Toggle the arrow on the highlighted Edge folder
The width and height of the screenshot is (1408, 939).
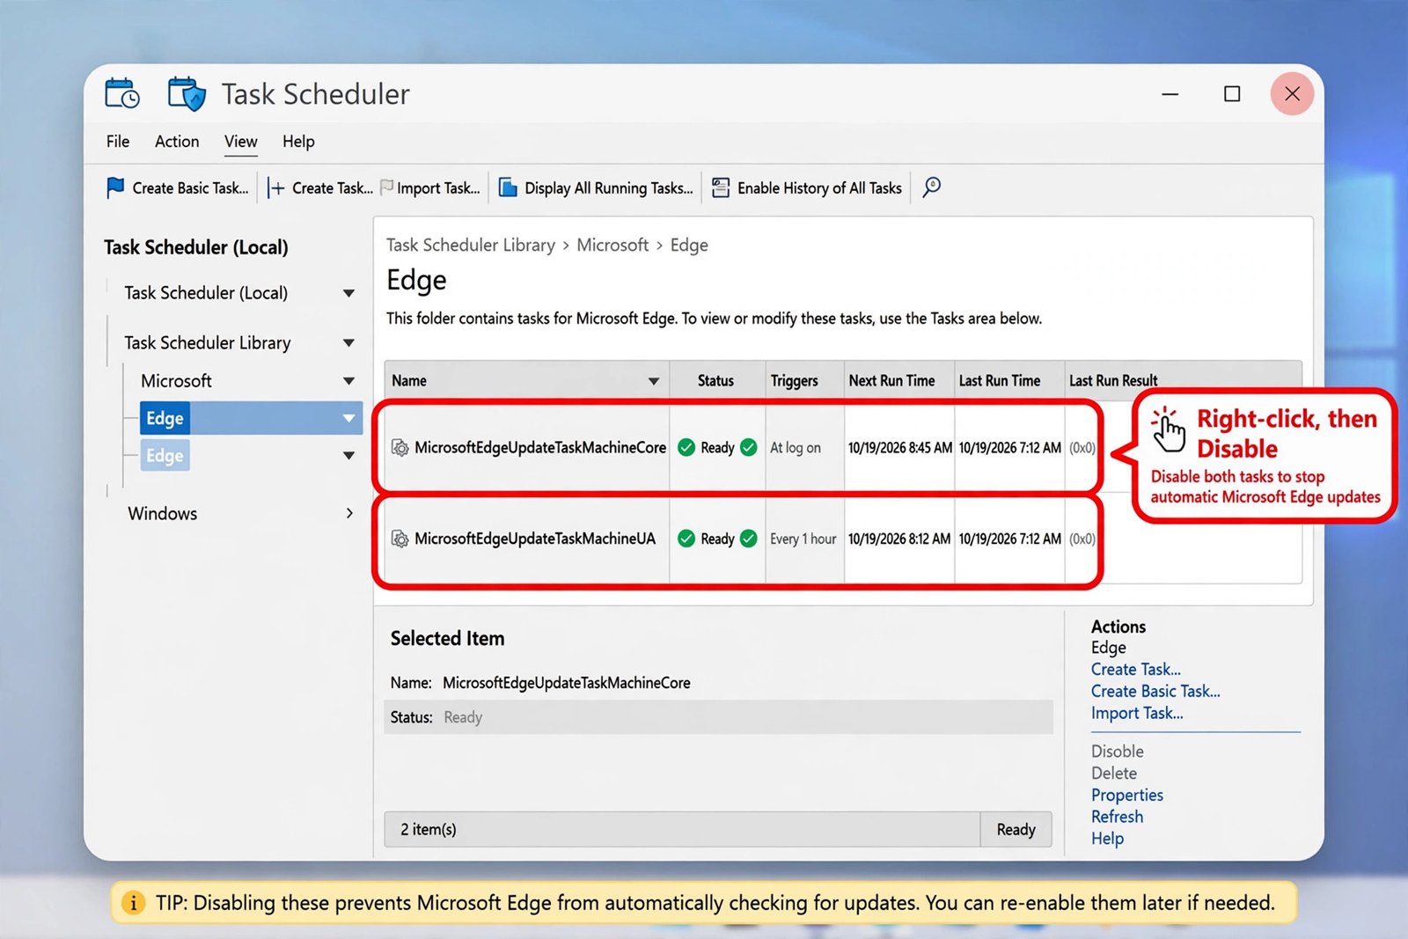[349, 419]
